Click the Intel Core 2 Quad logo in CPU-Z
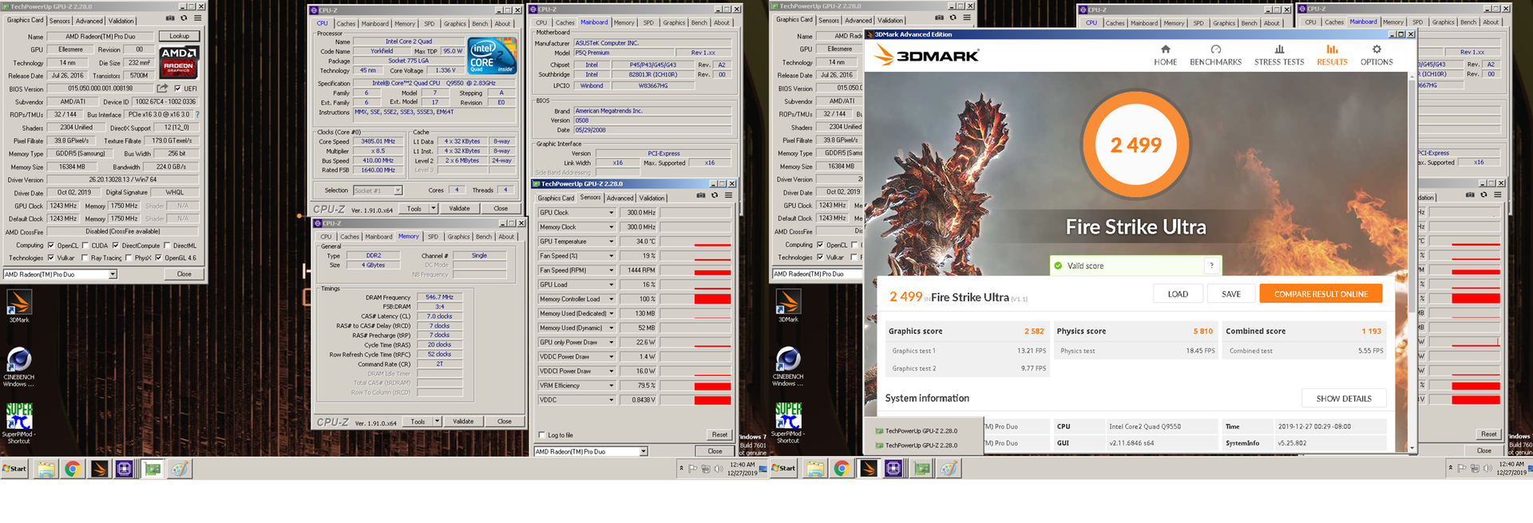The height and width of the screenshot is (523, 1533). tap(490, 56)
